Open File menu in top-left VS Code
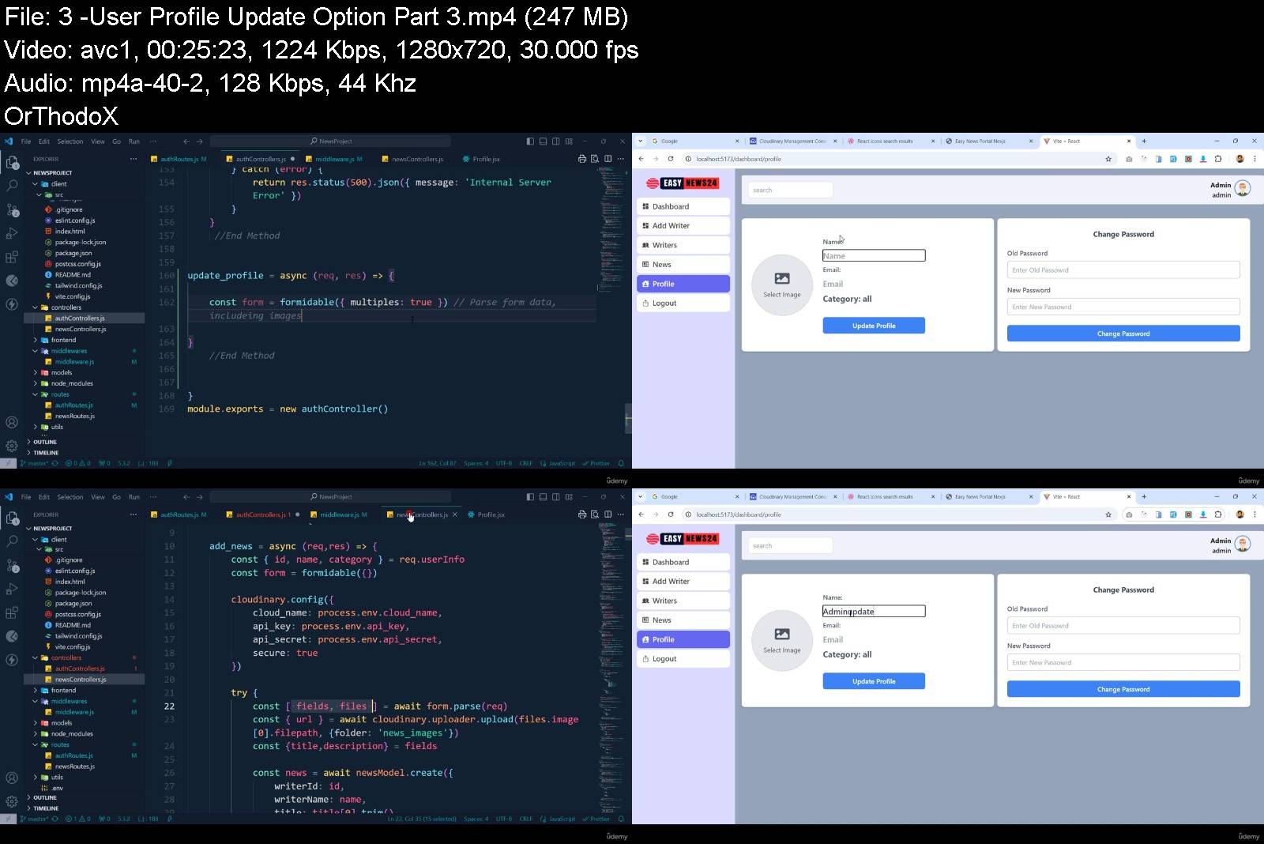 click(x=26, y=141)
